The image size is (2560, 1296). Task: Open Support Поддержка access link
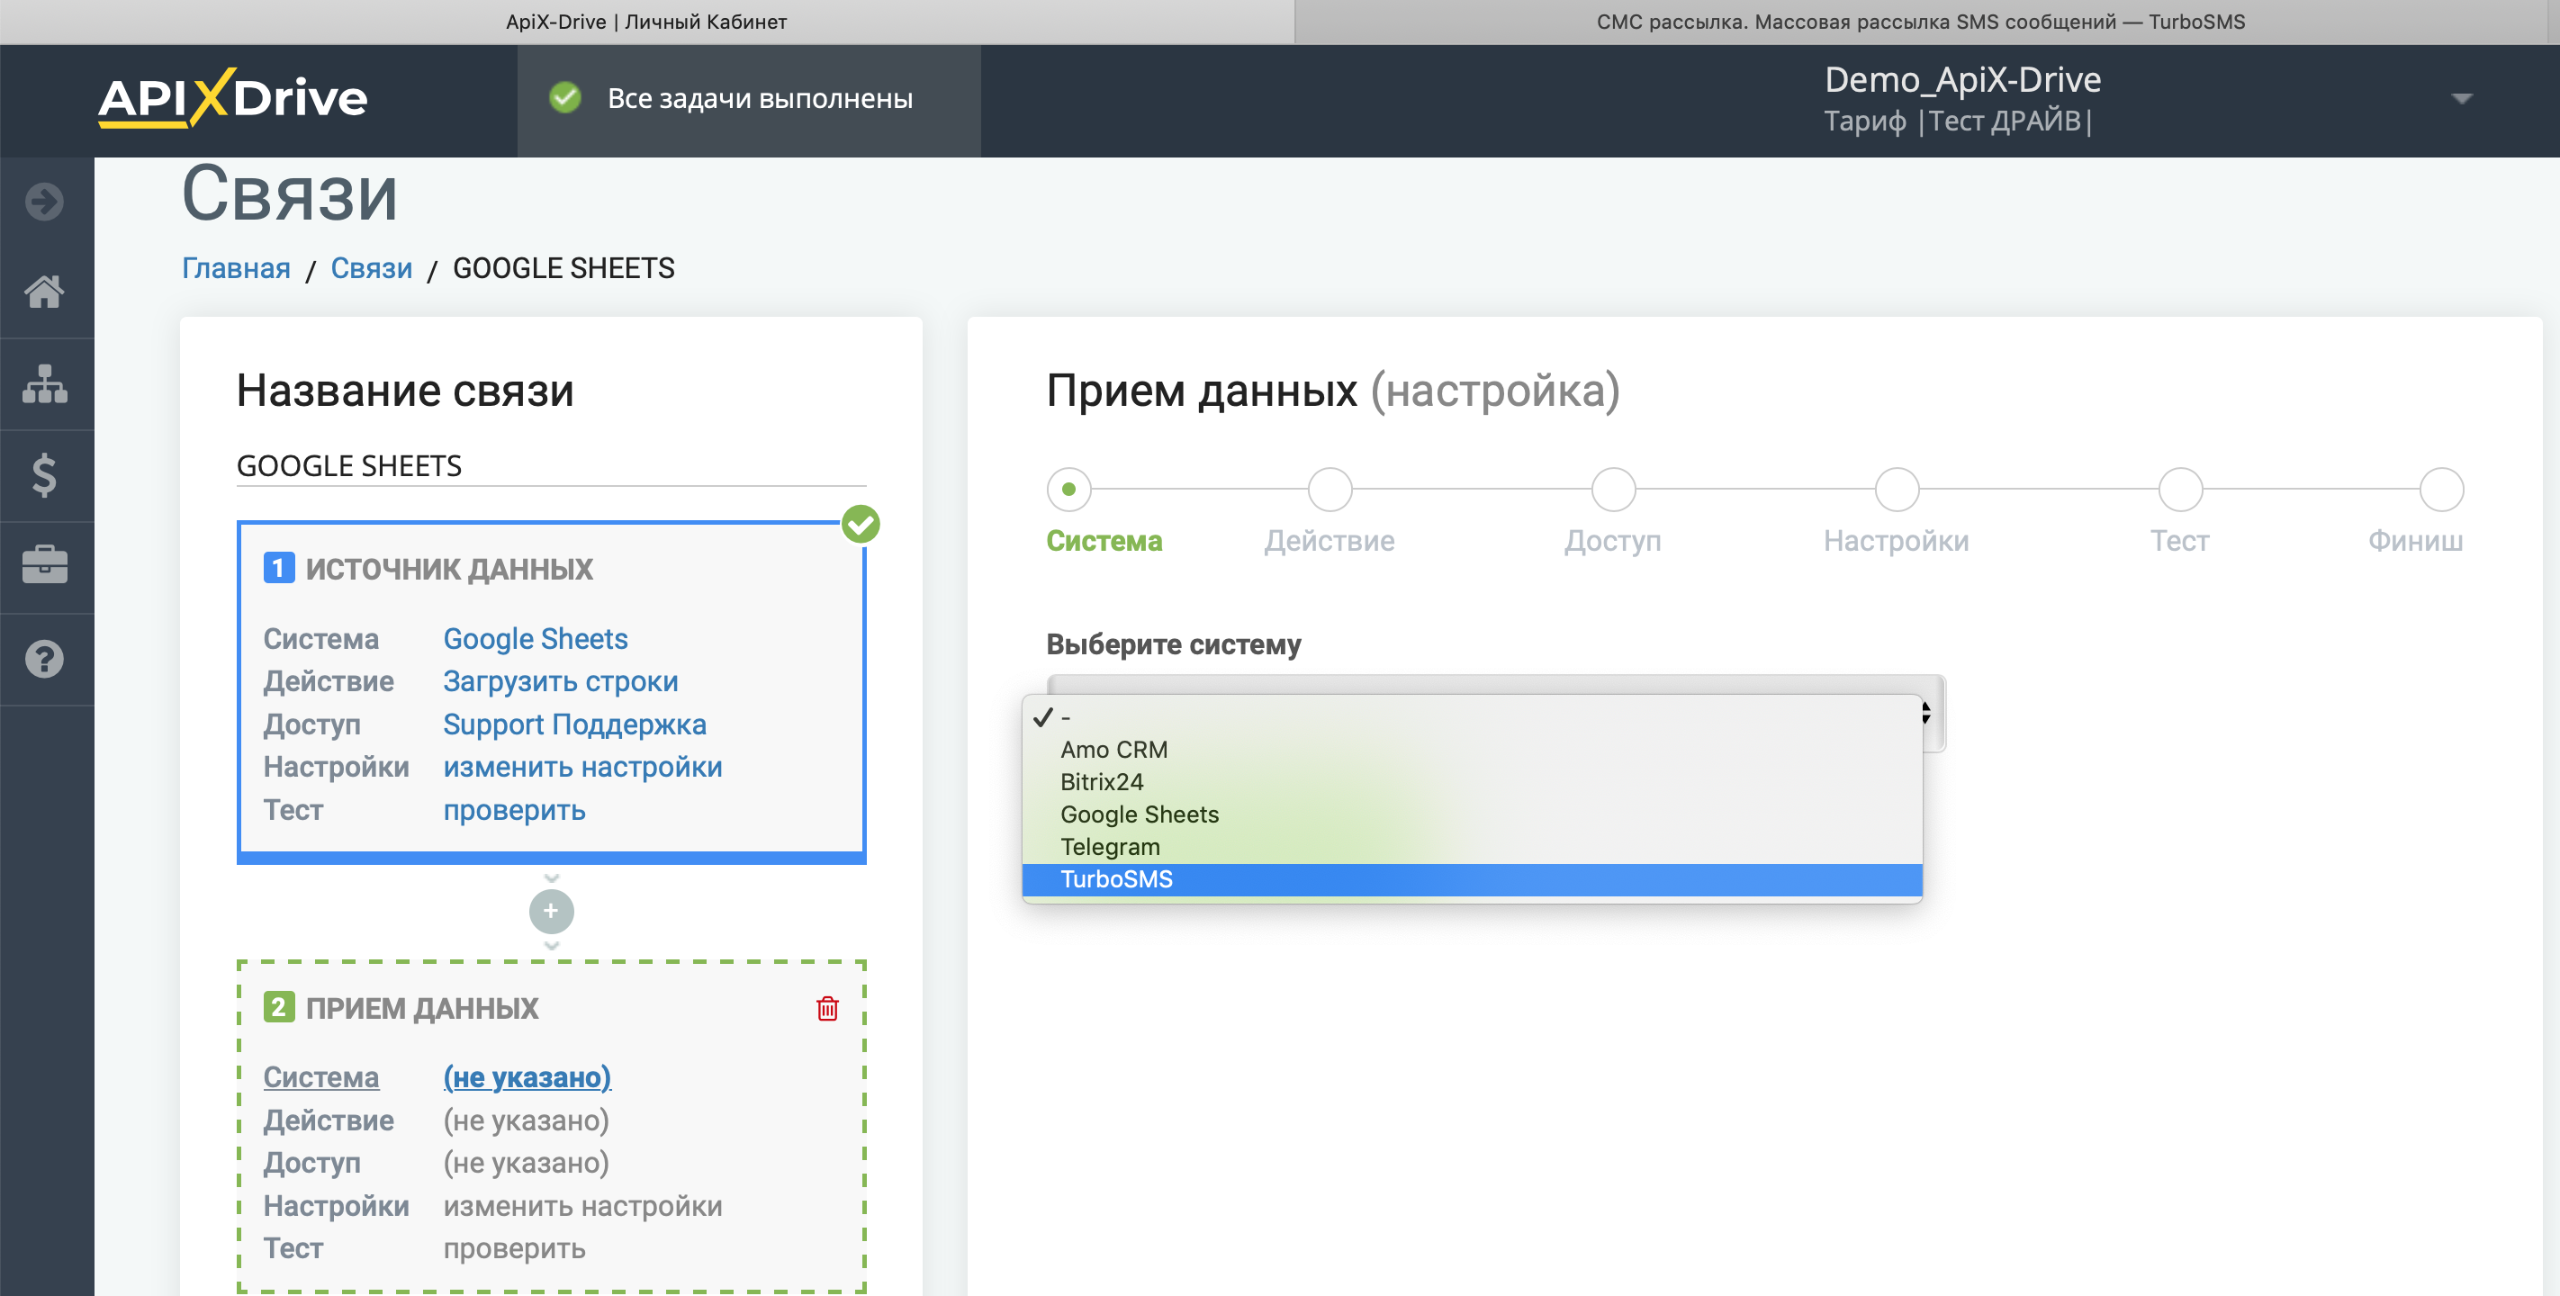point(574,724)
